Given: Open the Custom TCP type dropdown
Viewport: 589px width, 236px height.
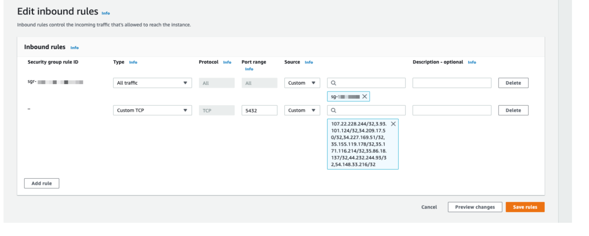Looking at the screenshot, I should tap(152, 110).
